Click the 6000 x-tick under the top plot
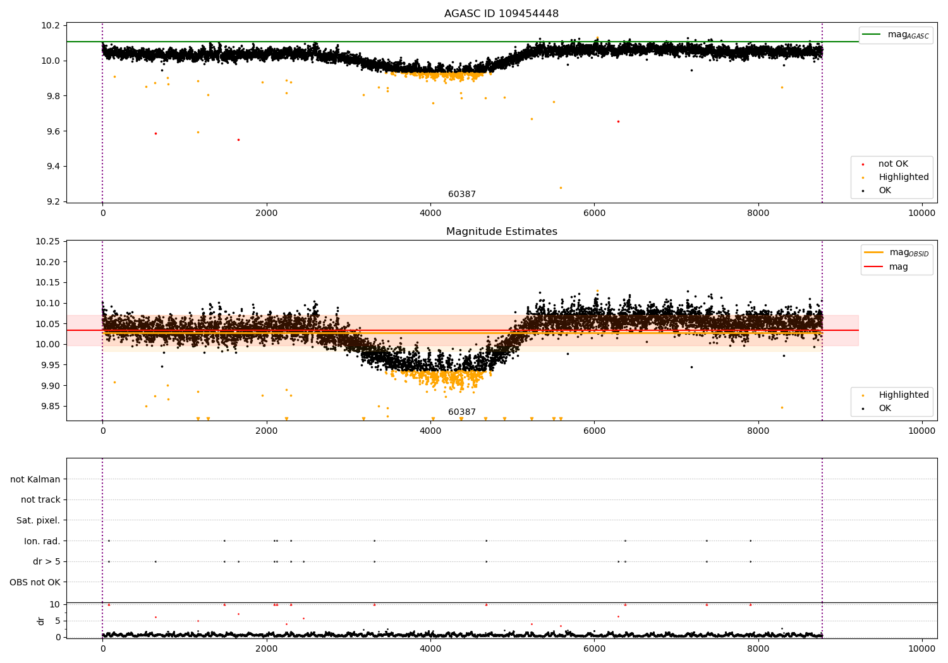The height and width of the screenshot is (663, 948). coord(594,213)
